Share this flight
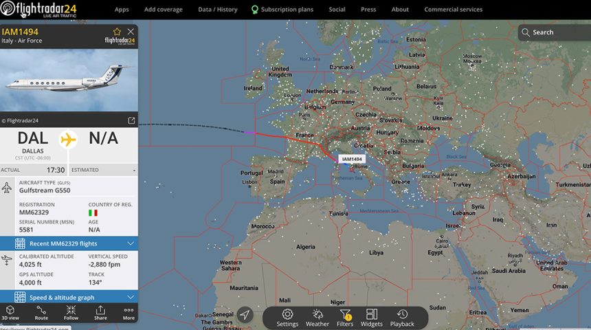The height and width of the screenshot is (330, 591). (100, 313)
